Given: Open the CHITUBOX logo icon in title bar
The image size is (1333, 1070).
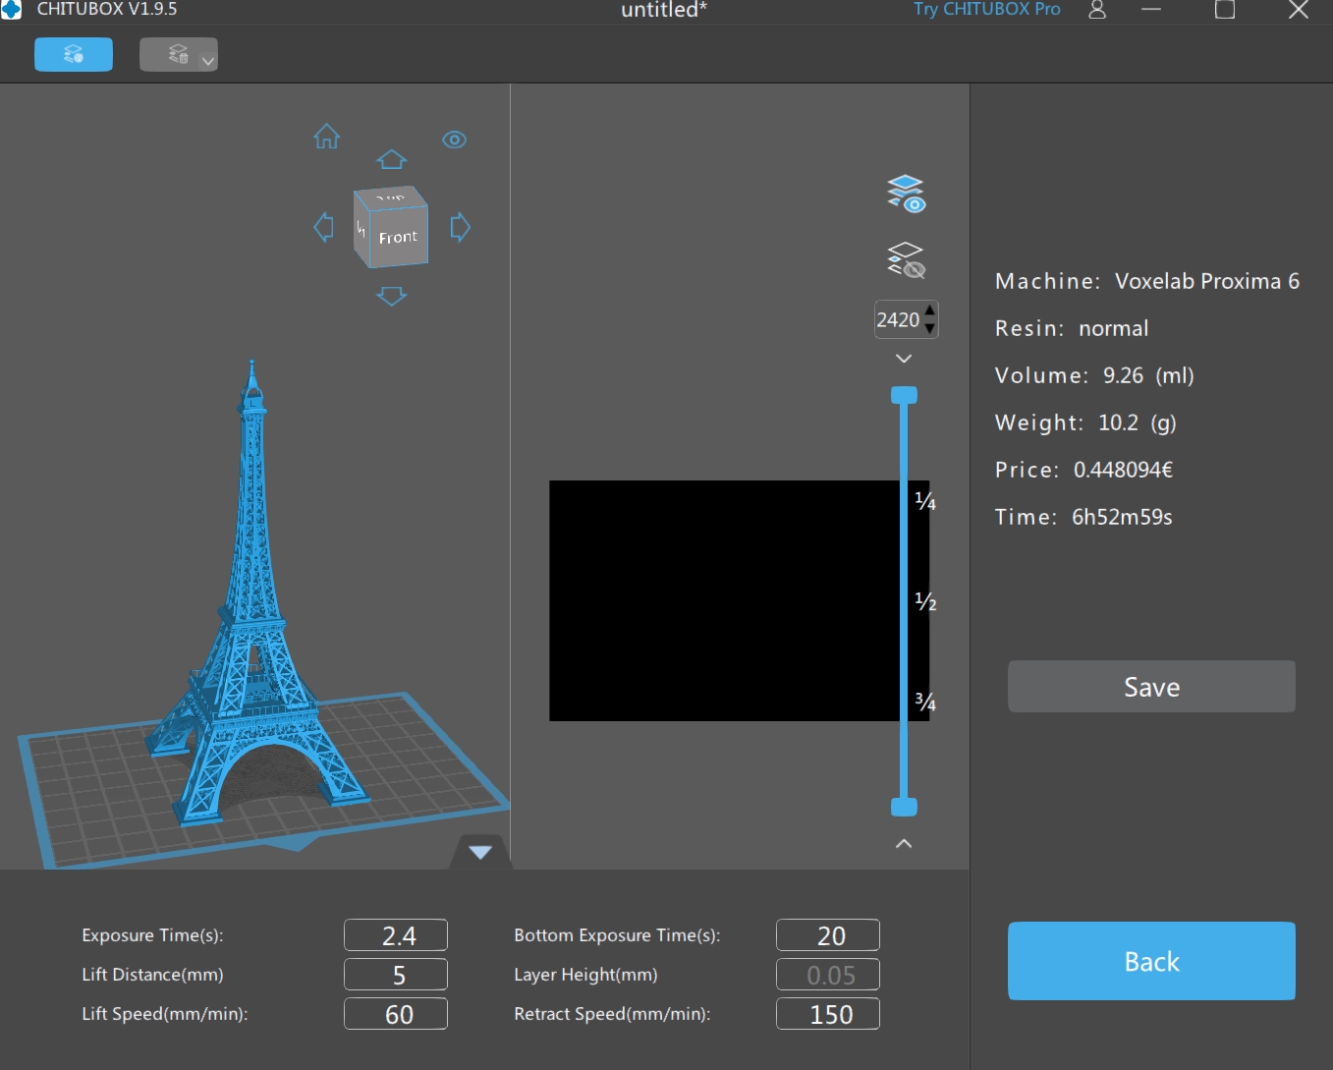Looking at the screenshot, I should 11,9.
